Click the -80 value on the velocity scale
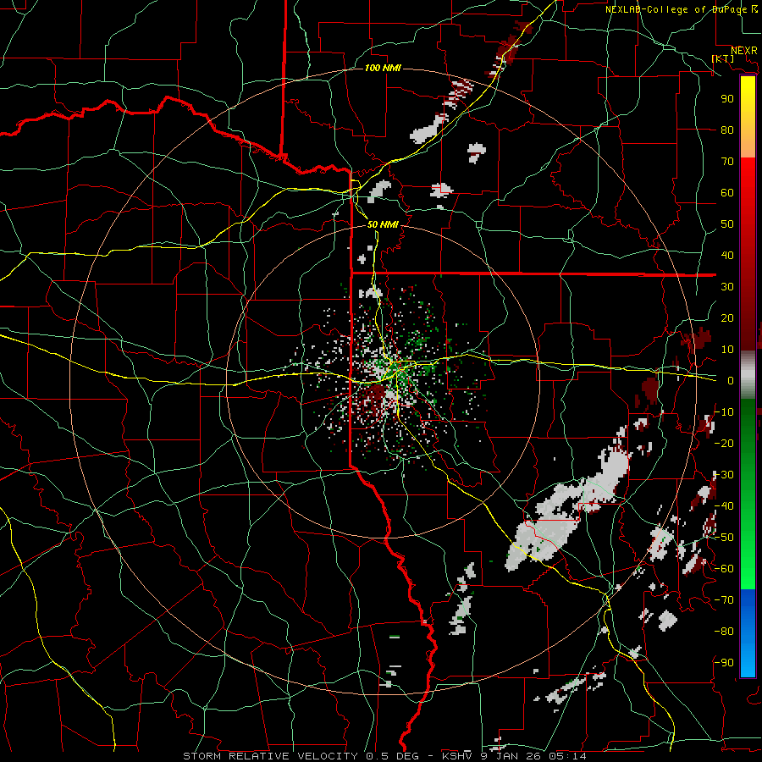 724,632
